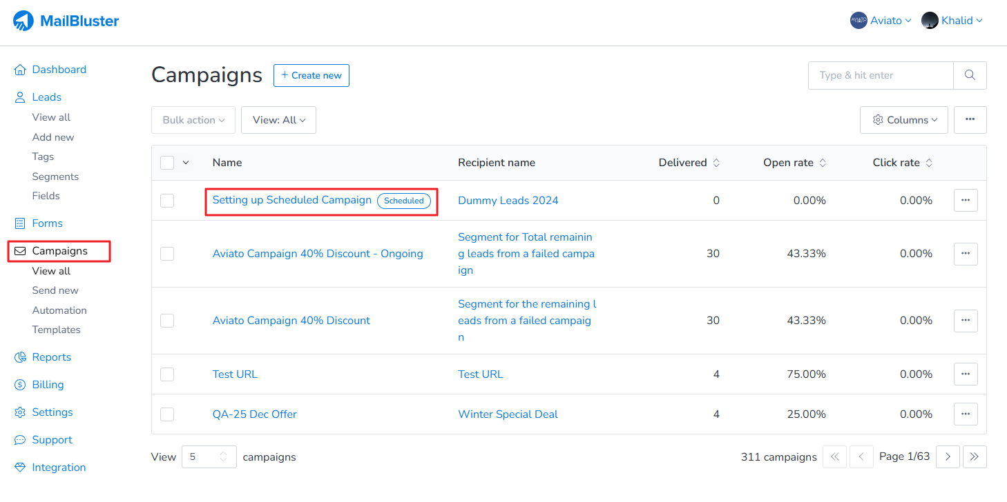The width and height of the screenshot is (1007, 502).
Task: Change campaigns per page stepper value
Action: coord(223,456)
